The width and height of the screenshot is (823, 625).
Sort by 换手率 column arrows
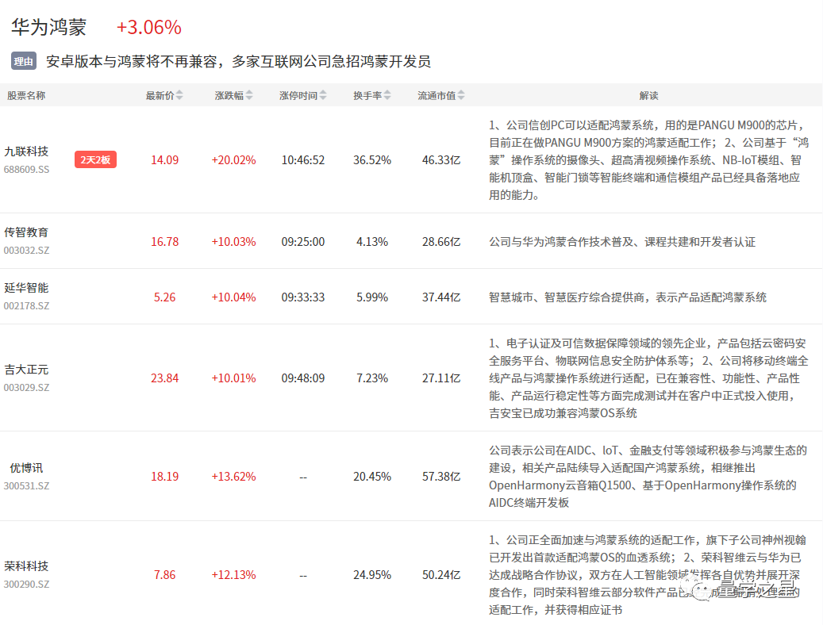point(387,95)
